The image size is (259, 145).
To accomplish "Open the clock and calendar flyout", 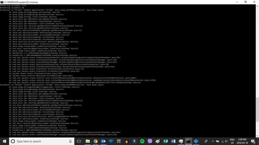I will click(x=243, y=141).
